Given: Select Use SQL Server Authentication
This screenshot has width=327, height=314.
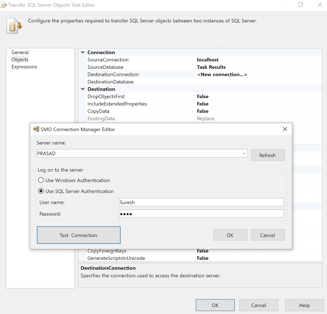Looking at the screenshot, I should click(x=41, y=191).
